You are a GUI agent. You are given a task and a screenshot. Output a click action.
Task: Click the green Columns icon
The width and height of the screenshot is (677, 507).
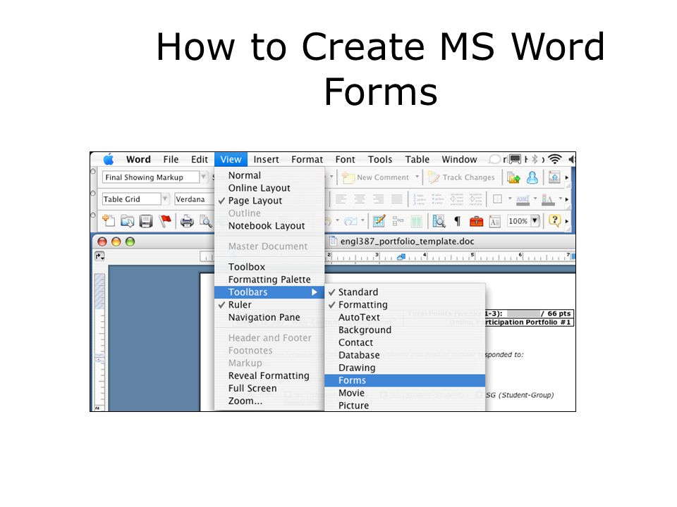(x=416, y=221)
